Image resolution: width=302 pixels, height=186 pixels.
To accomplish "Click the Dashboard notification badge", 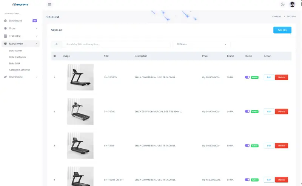I will (35, 21).
